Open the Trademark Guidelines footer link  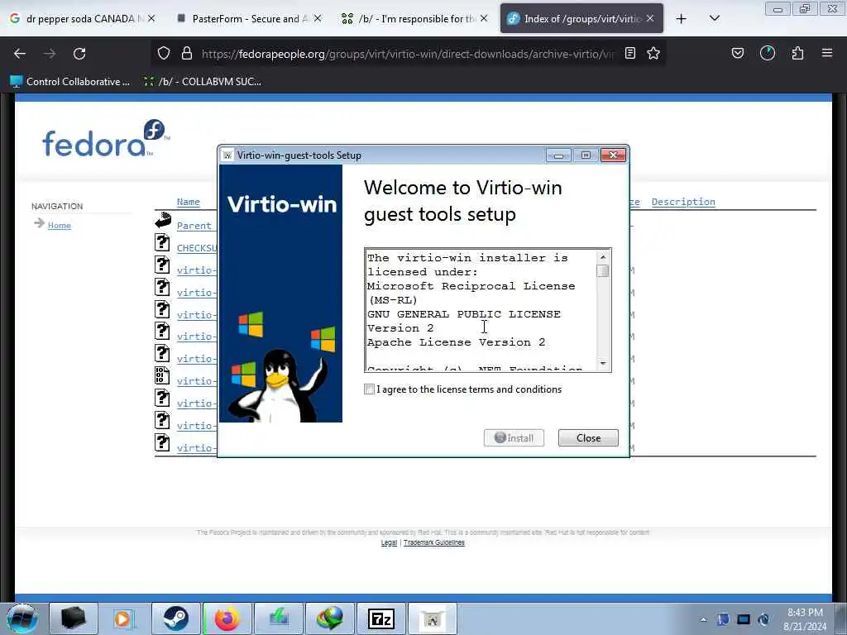[433, 542]
